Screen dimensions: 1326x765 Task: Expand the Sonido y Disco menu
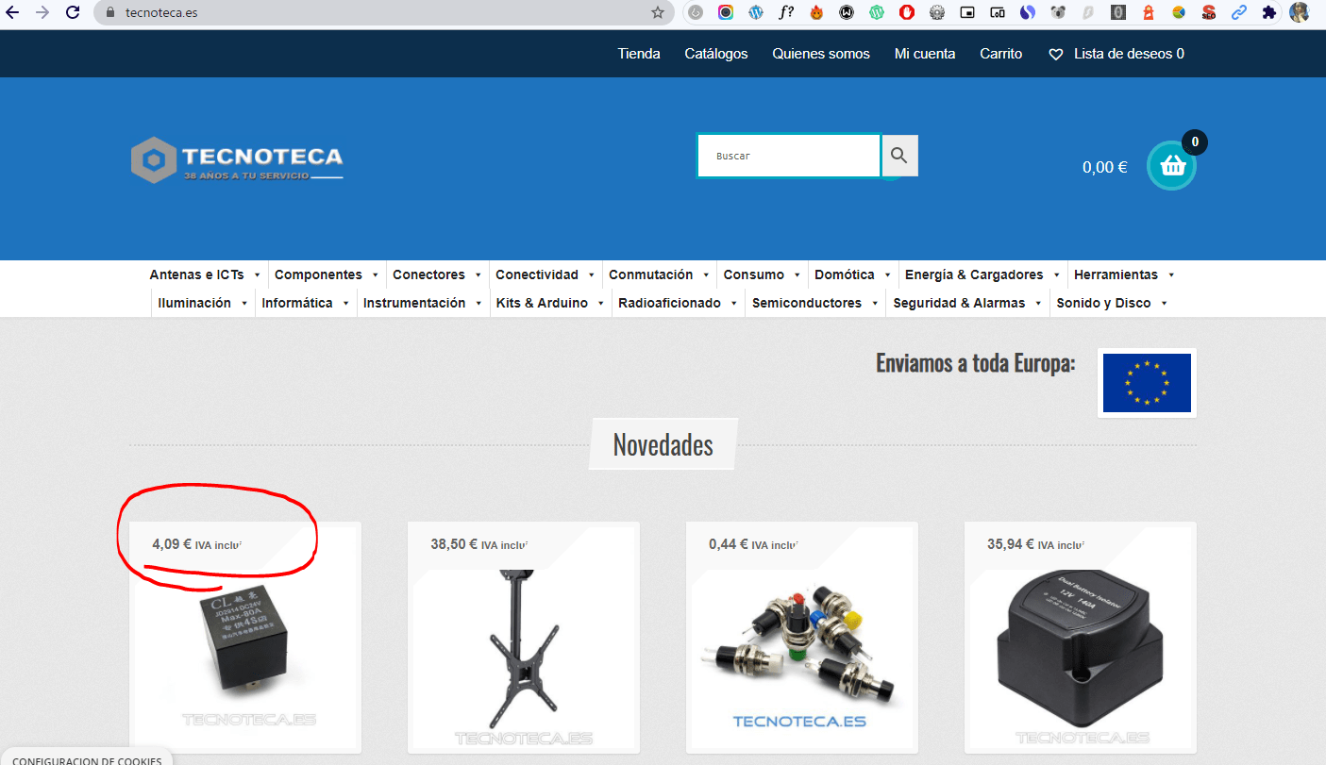pos(1112,303)
